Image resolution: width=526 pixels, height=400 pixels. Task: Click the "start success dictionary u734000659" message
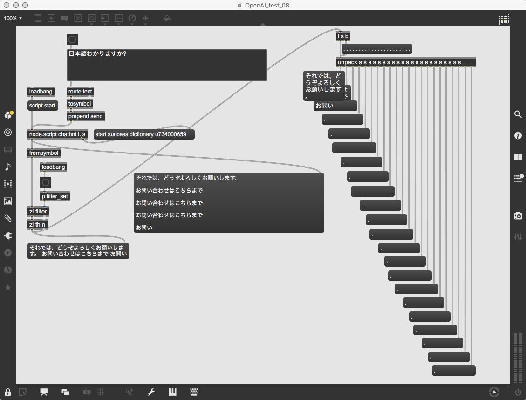[x=144, y=134]
